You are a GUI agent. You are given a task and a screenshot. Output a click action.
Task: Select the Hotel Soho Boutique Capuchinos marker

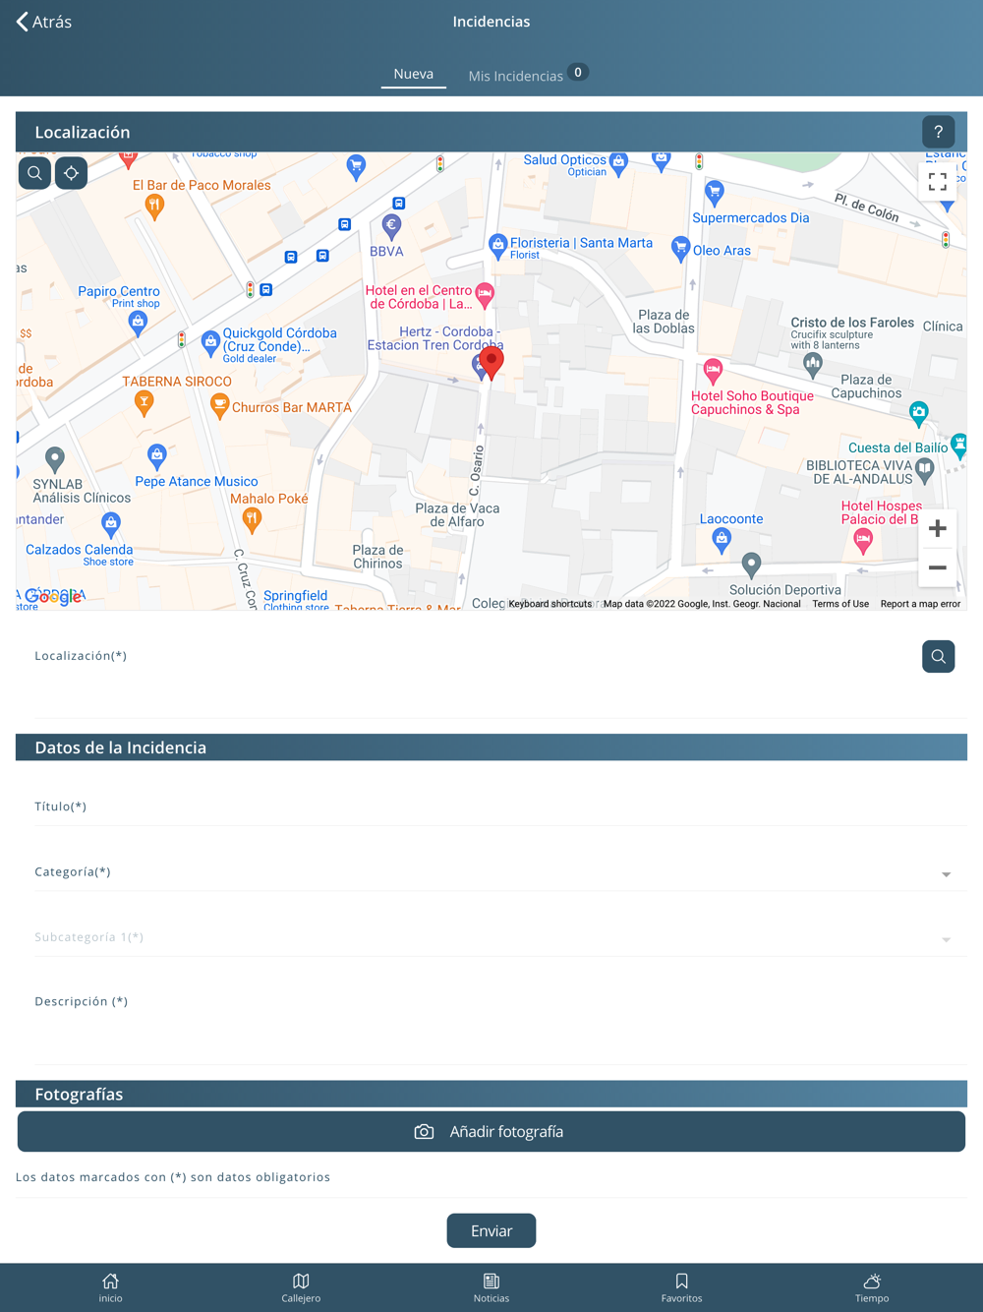[713, 371]
